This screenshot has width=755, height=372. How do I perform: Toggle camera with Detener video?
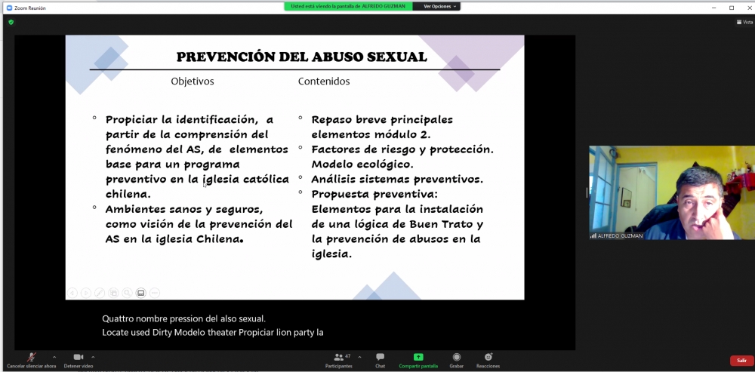pyautogui.click(x=78, y=357)
